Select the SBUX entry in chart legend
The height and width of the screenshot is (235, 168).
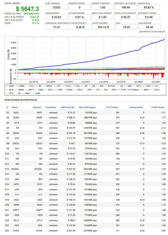tap(144, 90)
